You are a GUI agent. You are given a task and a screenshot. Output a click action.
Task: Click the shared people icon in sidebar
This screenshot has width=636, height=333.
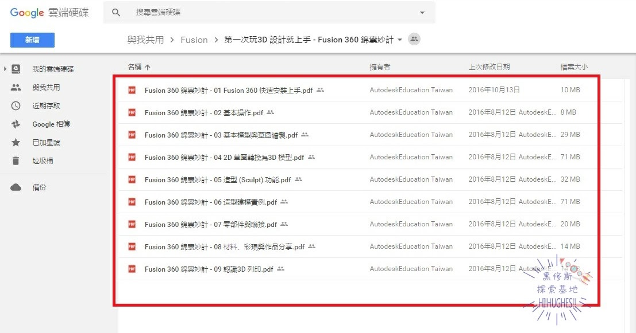click(16, 87)
